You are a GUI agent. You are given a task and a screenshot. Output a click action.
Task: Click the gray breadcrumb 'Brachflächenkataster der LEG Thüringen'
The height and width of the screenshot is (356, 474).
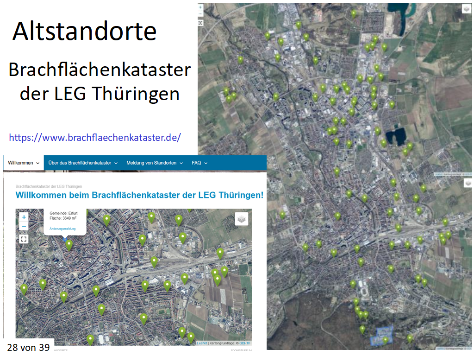click(x=49, y=186)
